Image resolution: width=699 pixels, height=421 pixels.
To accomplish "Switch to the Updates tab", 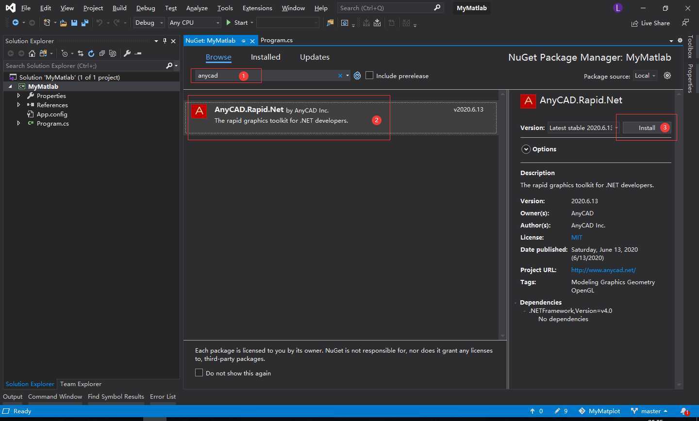I will click(x=315, y=57).
